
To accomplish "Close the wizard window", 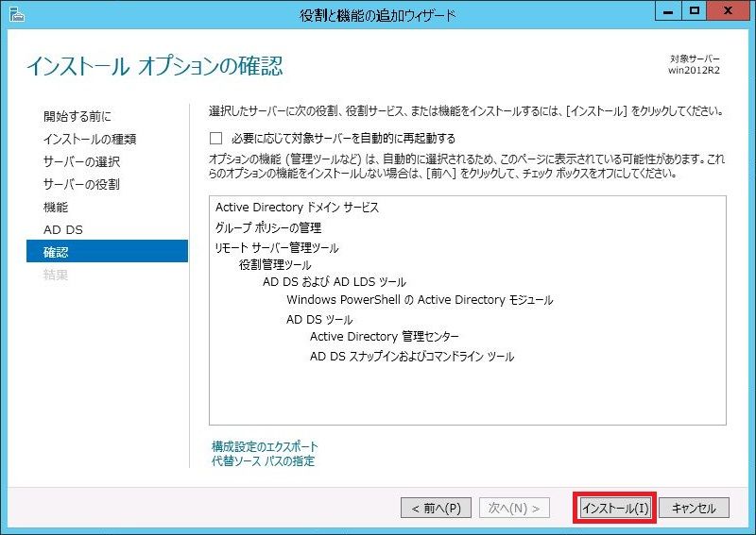I will pyautogui.click(x=728, y=10).
